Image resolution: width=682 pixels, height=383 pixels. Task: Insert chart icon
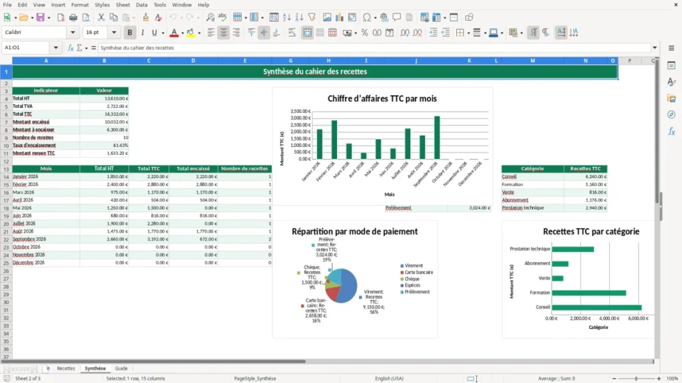click(339, 17)
